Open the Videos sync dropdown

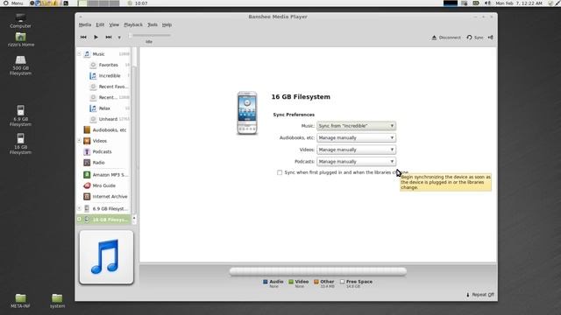356,150
